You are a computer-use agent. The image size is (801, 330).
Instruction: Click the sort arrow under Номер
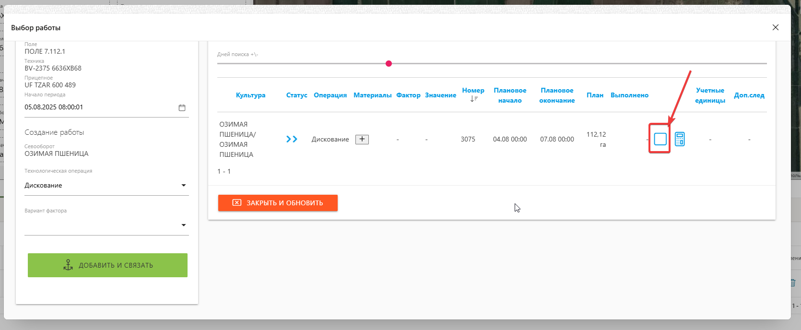pyautogui.click(x=474, y=99)
